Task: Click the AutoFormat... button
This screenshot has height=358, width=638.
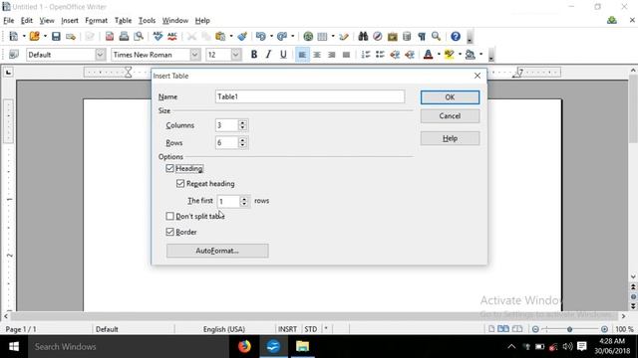Action: pos(217,251)
